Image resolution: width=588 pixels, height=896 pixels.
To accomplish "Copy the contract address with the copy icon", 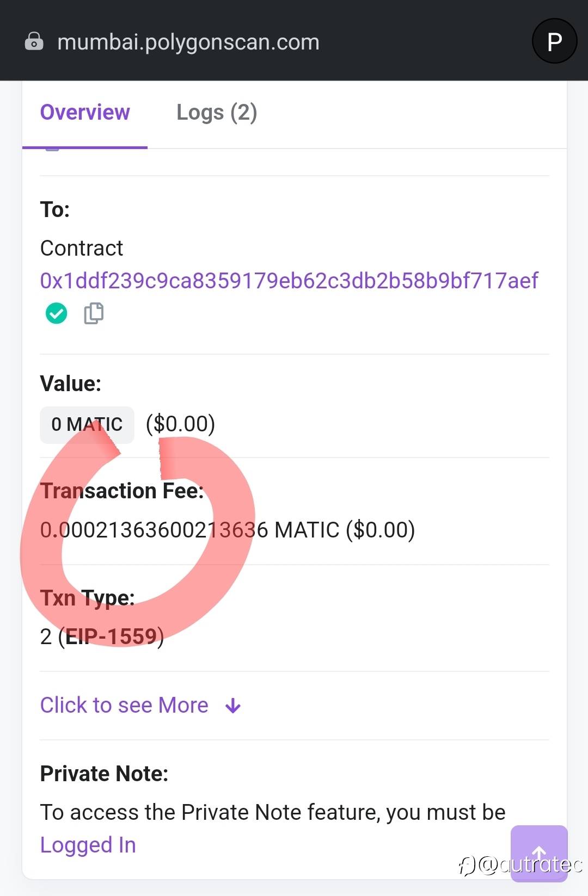I will click(94, 313).
